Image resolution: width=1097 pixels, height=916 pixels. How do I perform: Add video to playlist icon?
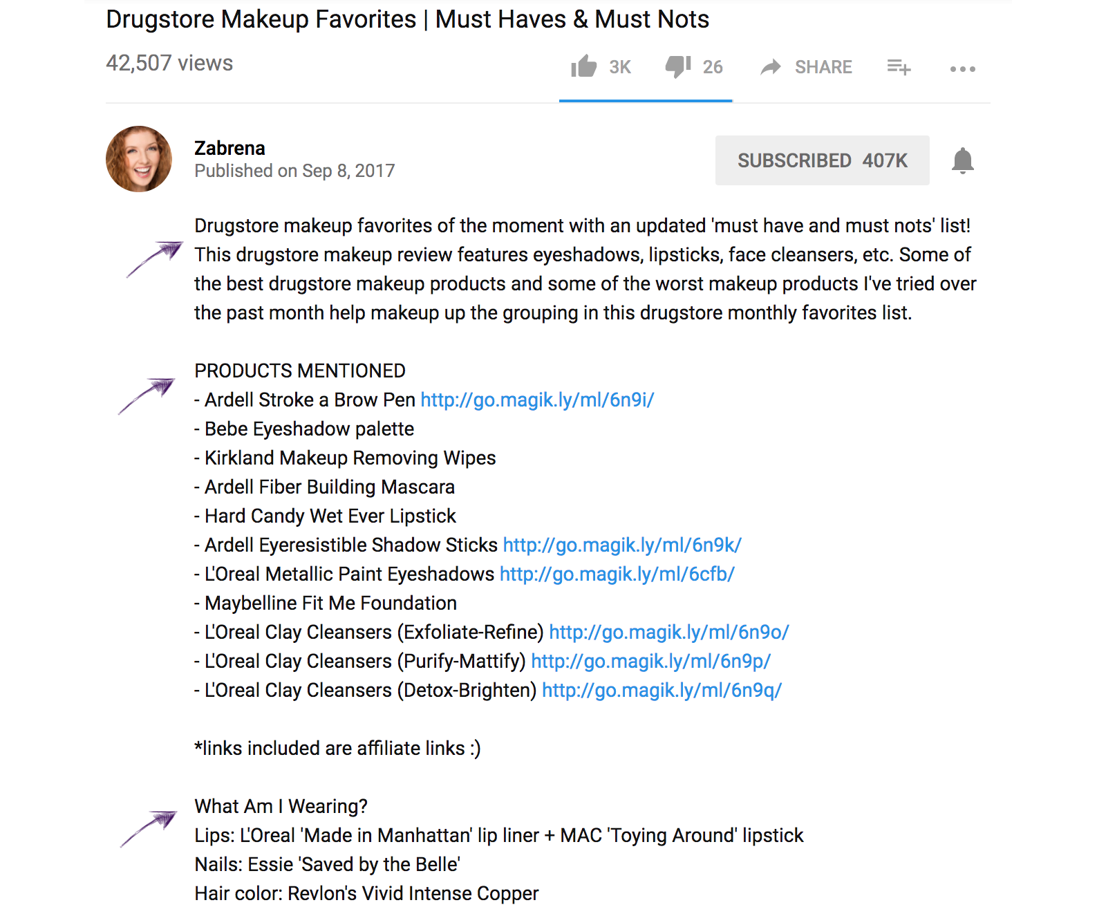[899, 67]
